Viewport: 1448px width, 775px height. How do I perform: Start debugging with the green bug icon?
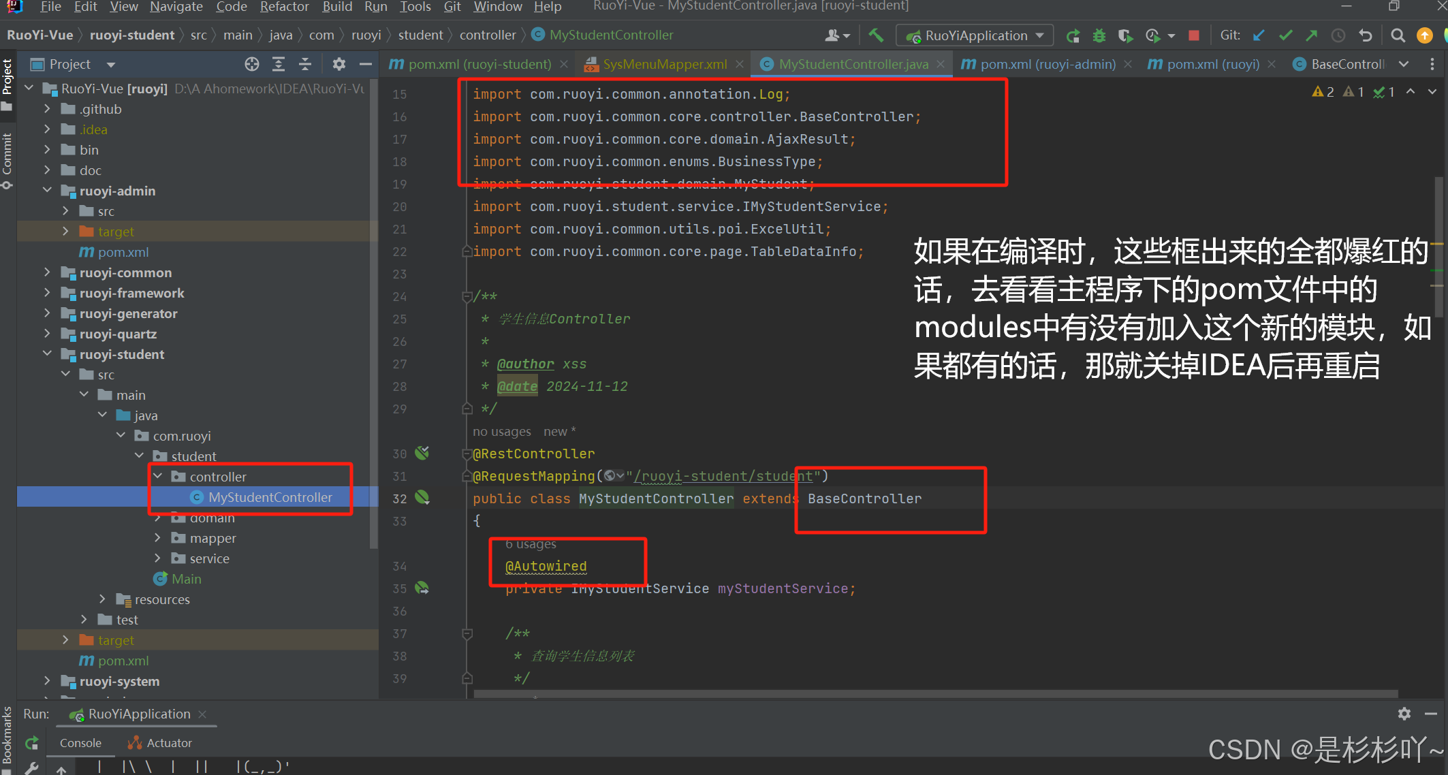1099,35
